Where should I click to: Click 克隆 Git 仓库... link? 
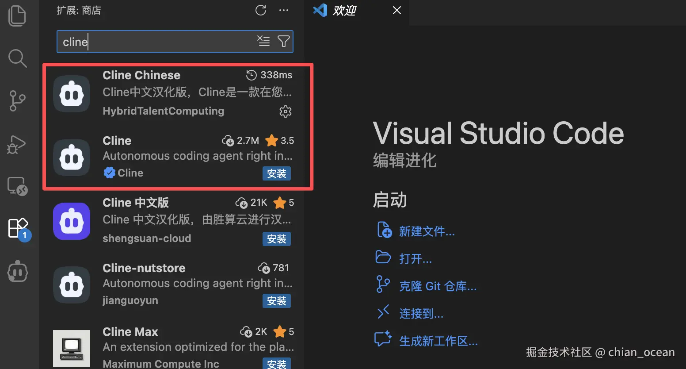[x=438, y=286]
